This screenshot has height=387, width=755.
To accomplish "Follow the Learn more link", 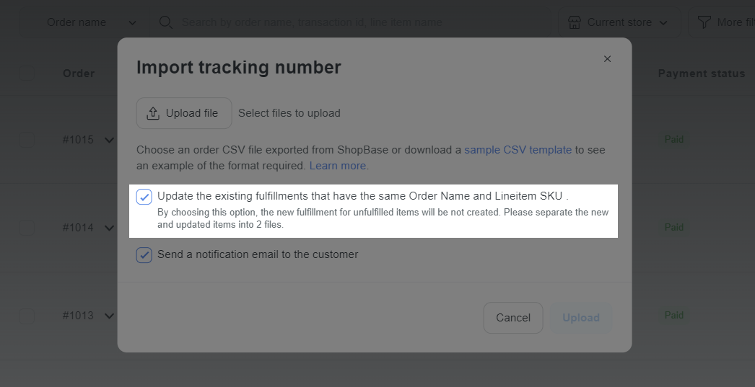I will [338, 166].
